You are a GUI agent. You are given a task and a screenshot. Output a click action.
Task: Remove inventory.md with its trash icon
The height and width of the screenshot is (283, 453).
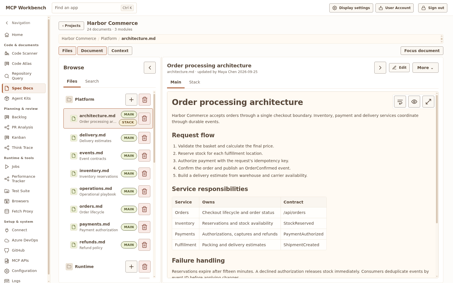pyautogui.click(x=144, y=173)
